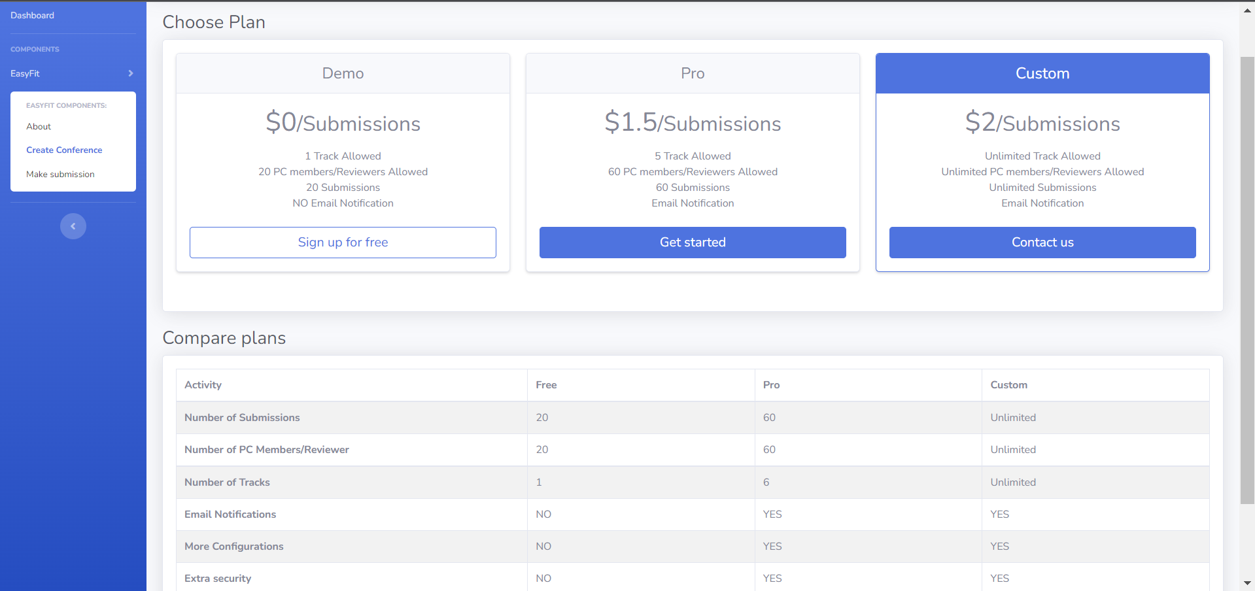Screen dimensions: 1255x591
Task: Open the Dashboard link in the sidebar
Action: [x=33, y=15]
